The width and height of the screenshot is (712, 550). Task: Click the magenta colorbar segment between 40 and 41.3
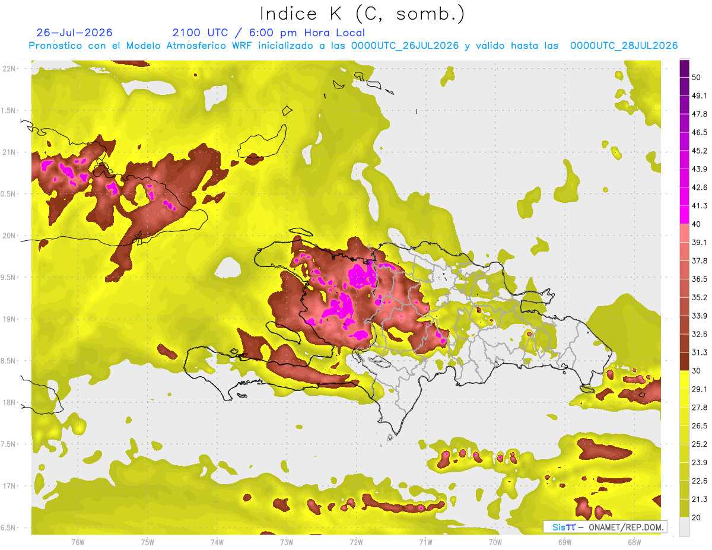coord(685,215)
